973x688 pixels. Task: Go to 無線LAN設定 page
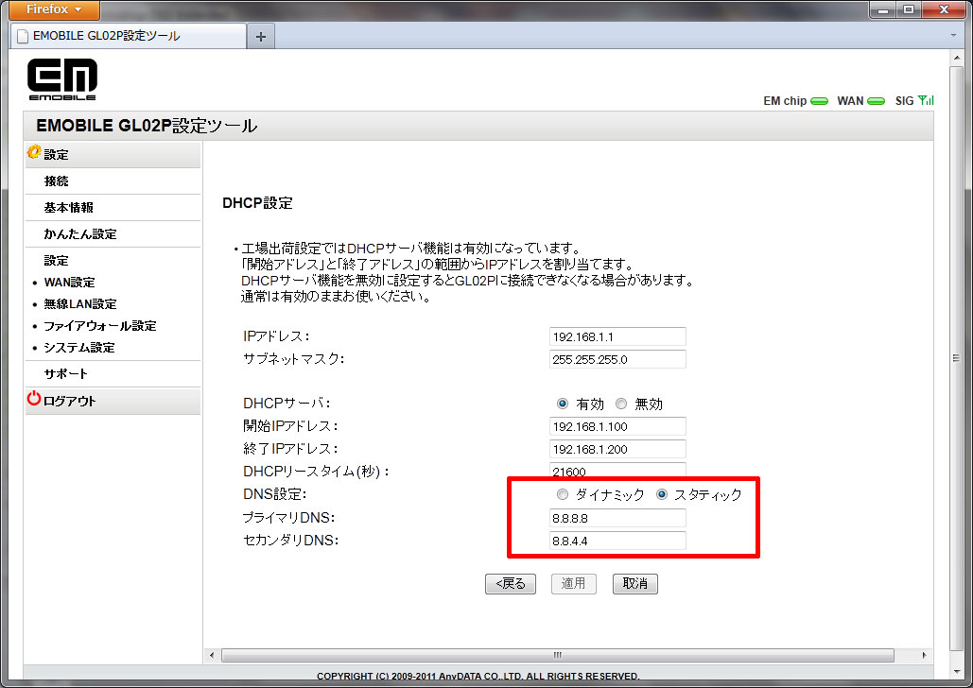click(80, 304)
